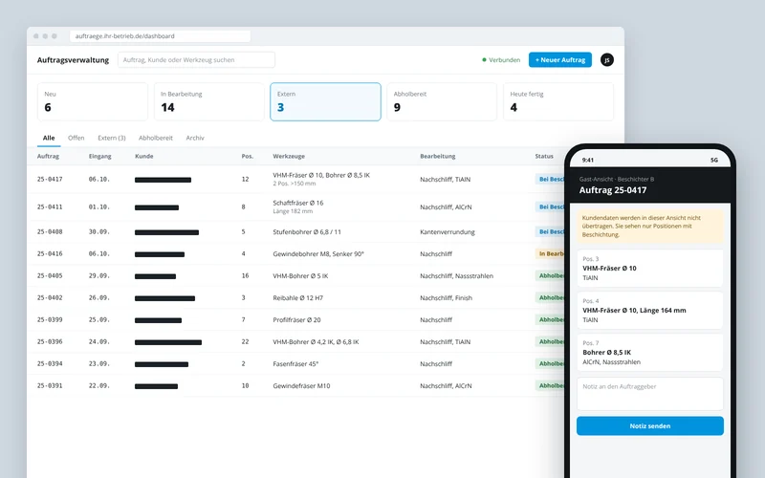
Task: Click the status badge of order 25-0417
Action: (x=550, y=179)
